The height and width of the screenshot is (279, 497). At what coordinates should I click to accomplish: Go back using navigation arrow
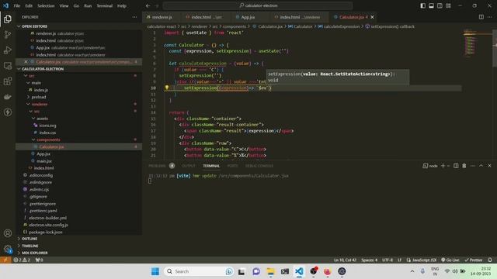pos(148,5)
